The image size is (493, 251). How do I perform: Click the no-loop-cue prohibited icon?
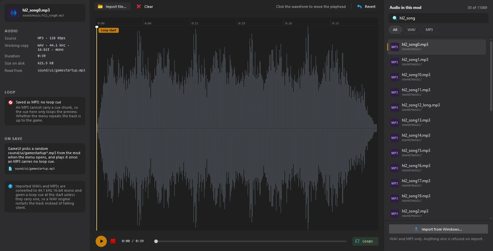11,102
